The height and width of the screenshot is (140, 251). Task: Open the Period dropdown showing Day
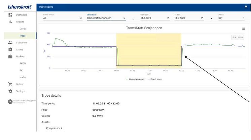(x=231, y=18)
